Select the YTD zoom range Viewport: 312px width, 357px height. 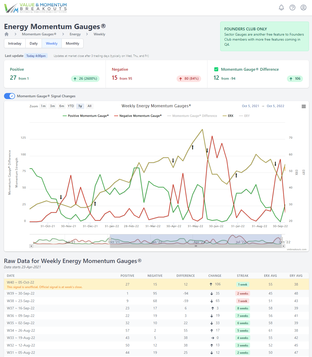(71, 106)
